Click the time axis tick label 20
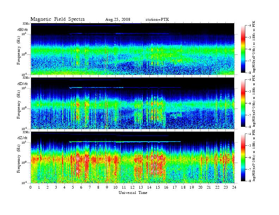This screenshot has height=215, width=279. coord(200,187)
